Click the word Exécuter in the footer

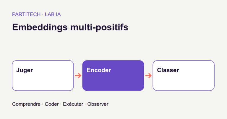pyautogui.click(x=73, y=104)
